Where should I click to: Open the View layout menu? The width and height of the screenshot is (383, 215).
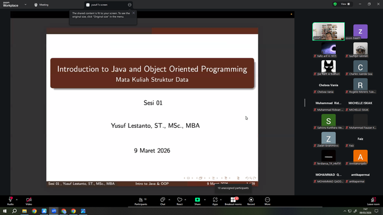click(x=345, y=4)
